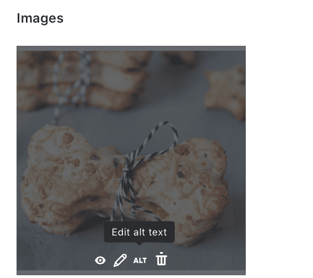Select the pencil edit icon
The height and width of the screenshot is (278, 313).
tap(120, 260)
